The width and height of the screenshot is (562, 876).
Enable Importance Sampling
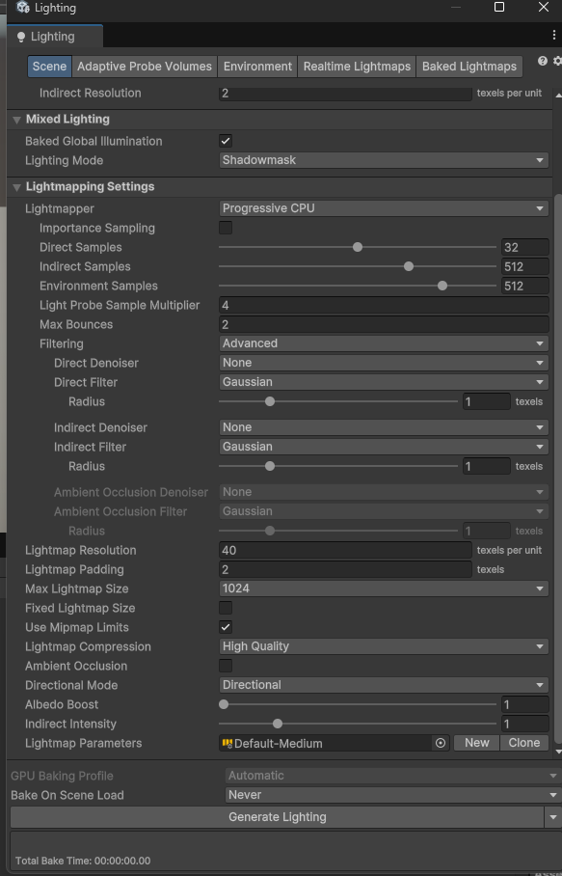[225, 228]
